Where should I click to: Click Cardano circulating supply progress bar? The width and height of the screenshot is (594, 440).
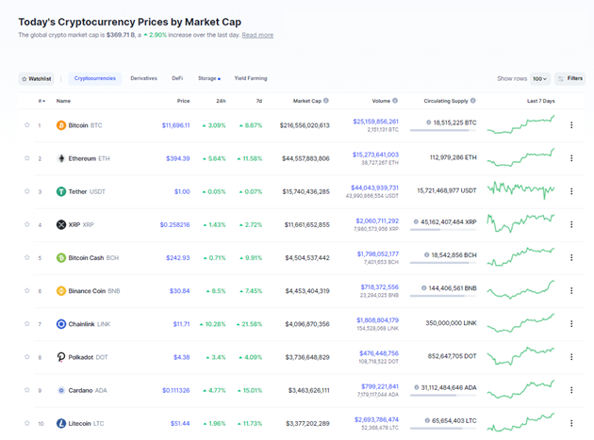[x=443, y=396]
